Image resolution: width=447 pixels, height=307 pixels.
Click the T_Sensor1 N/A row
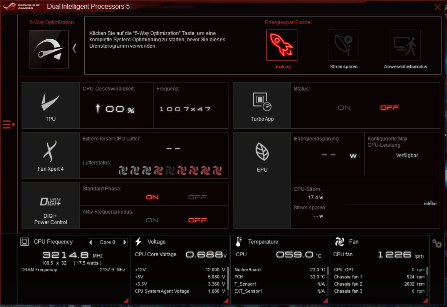(280, 284)
